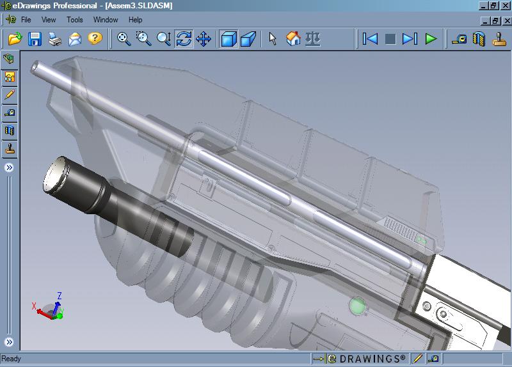The height and width of the screenshot is (367, 512).
Task: Open the Markup pencil tab in left sidebar
Action: tap(10, 95)
